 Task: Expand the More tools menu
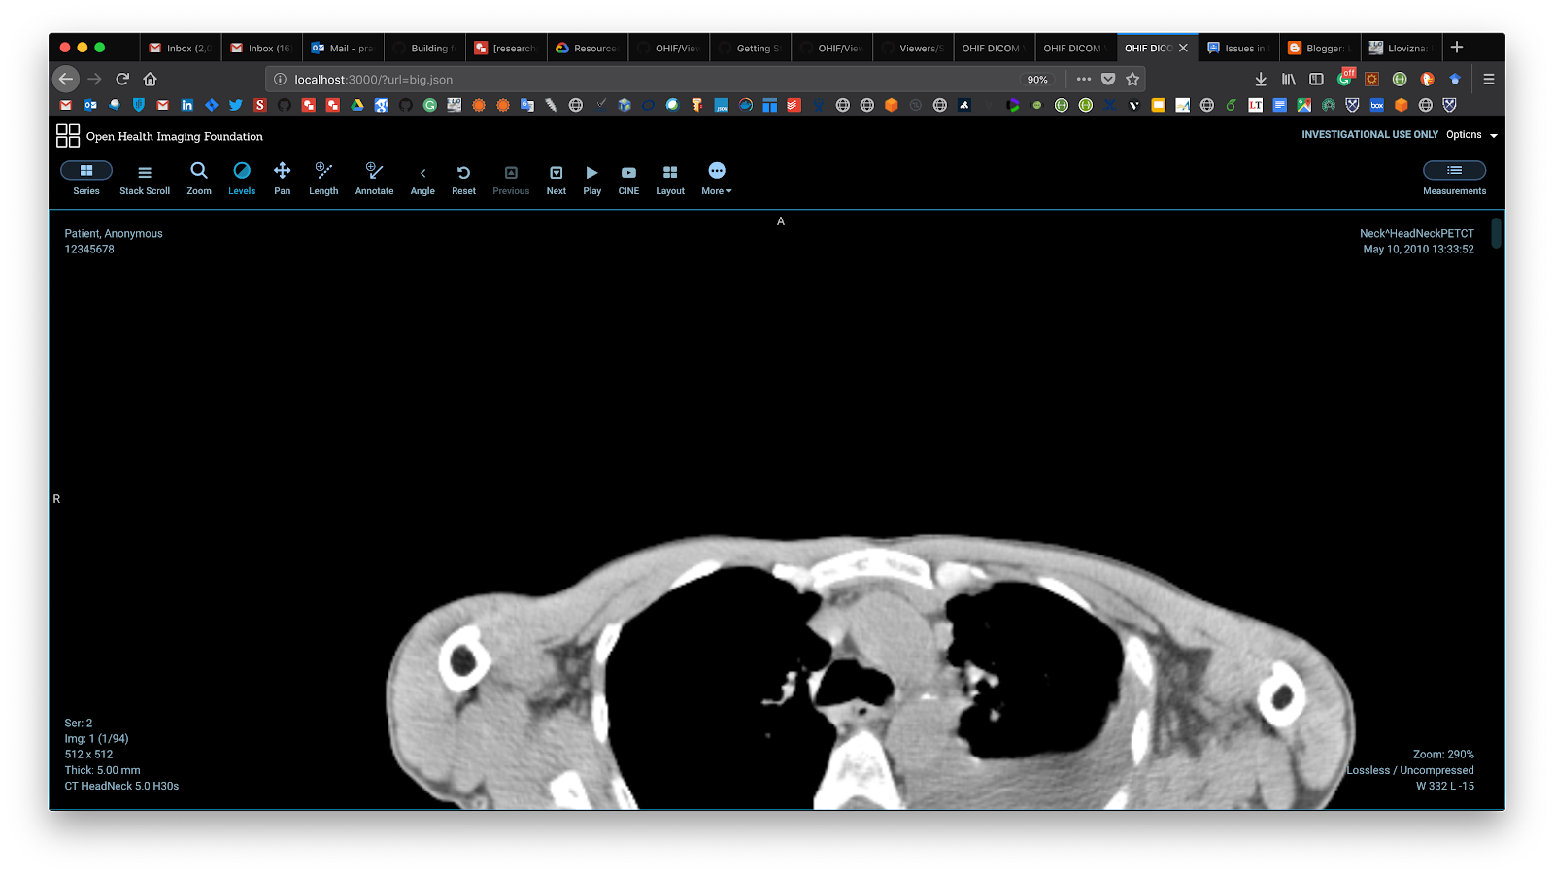[716, 179]
